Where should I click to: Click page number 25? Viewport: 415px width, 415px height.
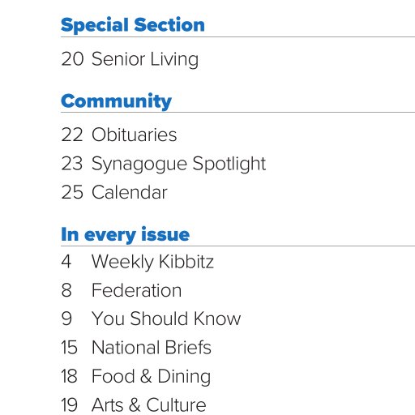pos(72,192)
